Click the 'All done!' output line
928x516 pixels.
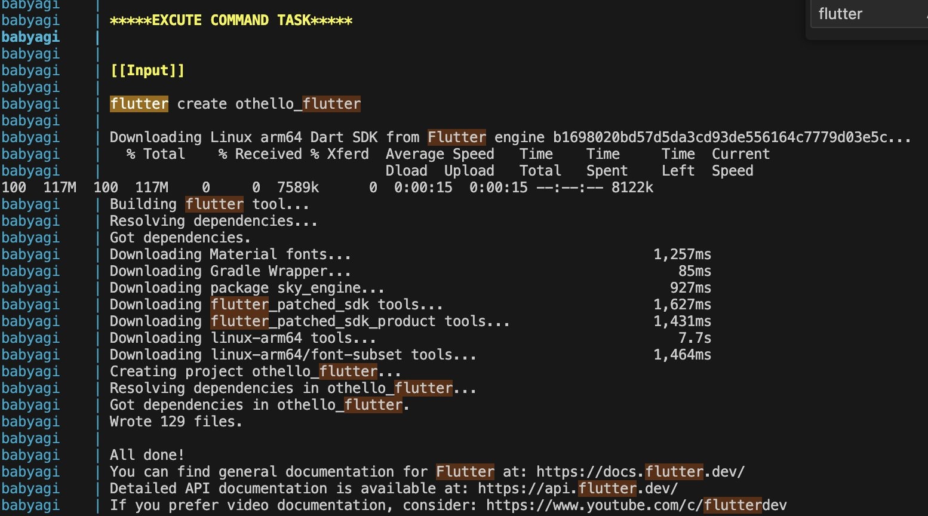(x=147, y=455)
